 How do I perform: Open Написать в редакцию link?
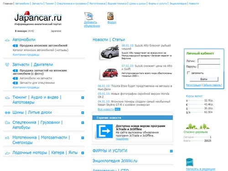pyautogui.click(x=201, y=169)
